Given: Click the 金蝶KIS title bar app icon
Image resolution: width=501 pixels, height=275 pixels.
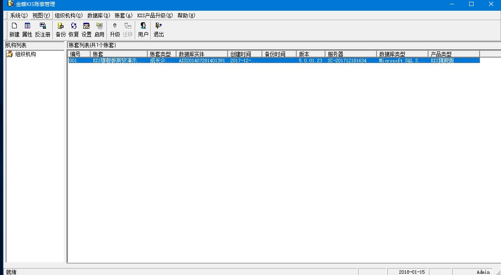Looking at the screenshot, I should [x=11, y=4].
